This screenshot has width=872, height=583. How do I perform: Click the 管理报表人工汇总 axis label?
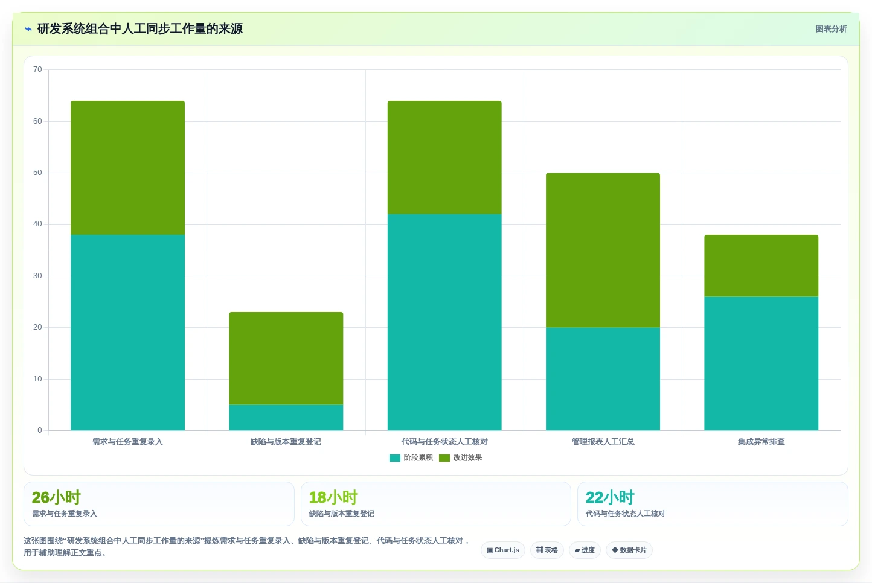point(603,442)
